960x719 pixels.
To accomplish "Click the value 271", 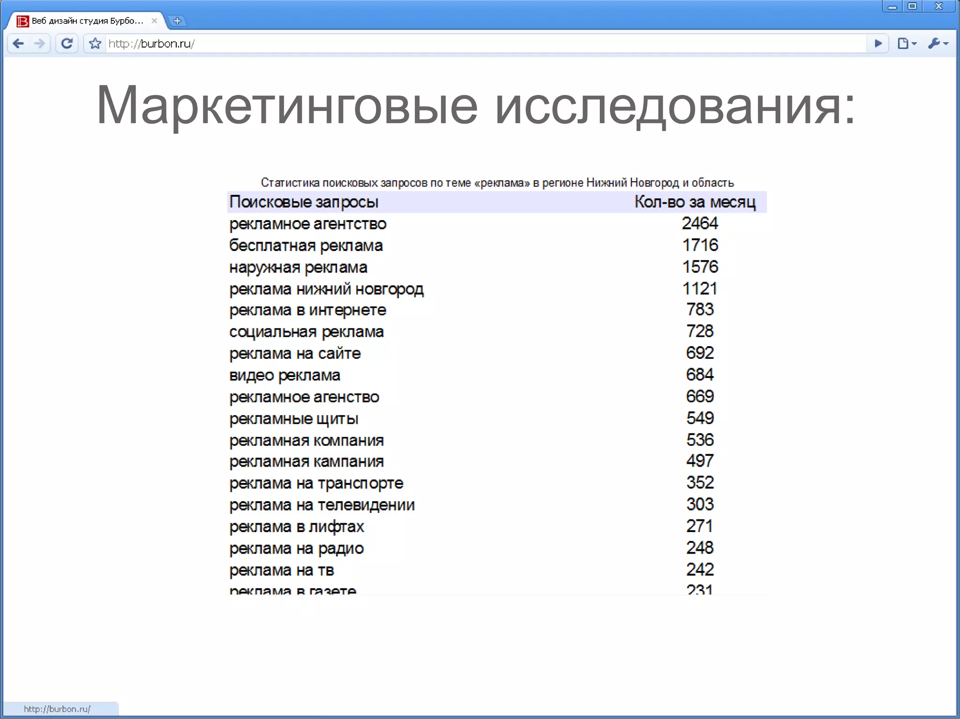I will click(x=700, y=526).
